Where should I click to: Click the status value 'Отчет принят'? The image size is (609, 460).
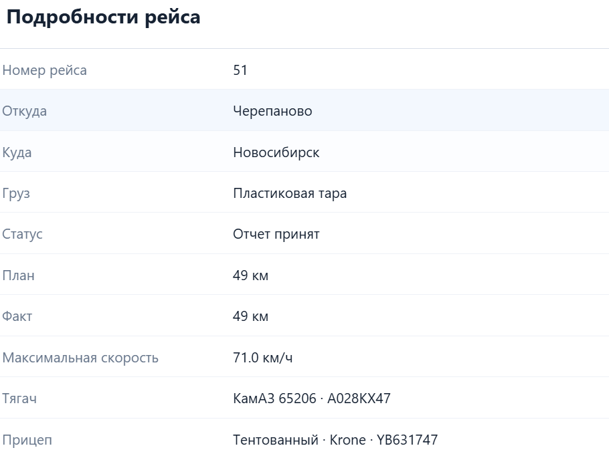click(x=276, y=234)
